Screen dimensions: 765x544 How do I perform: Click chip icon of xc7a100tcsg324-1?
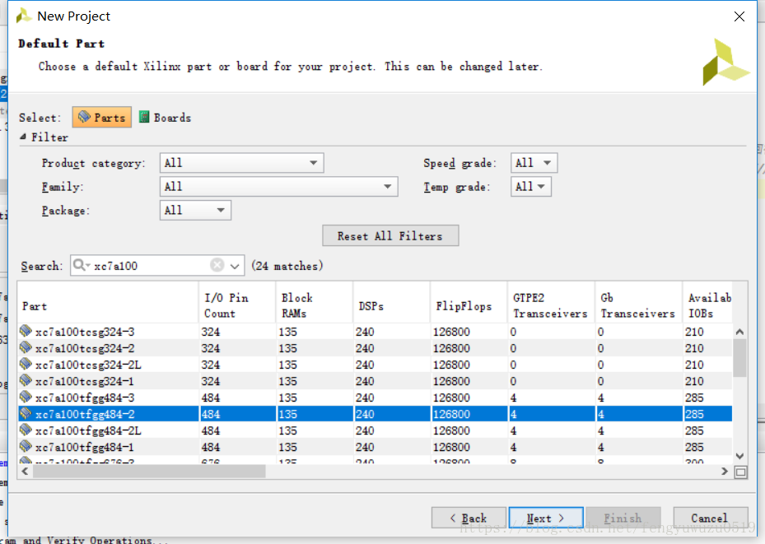click(26, 381)
